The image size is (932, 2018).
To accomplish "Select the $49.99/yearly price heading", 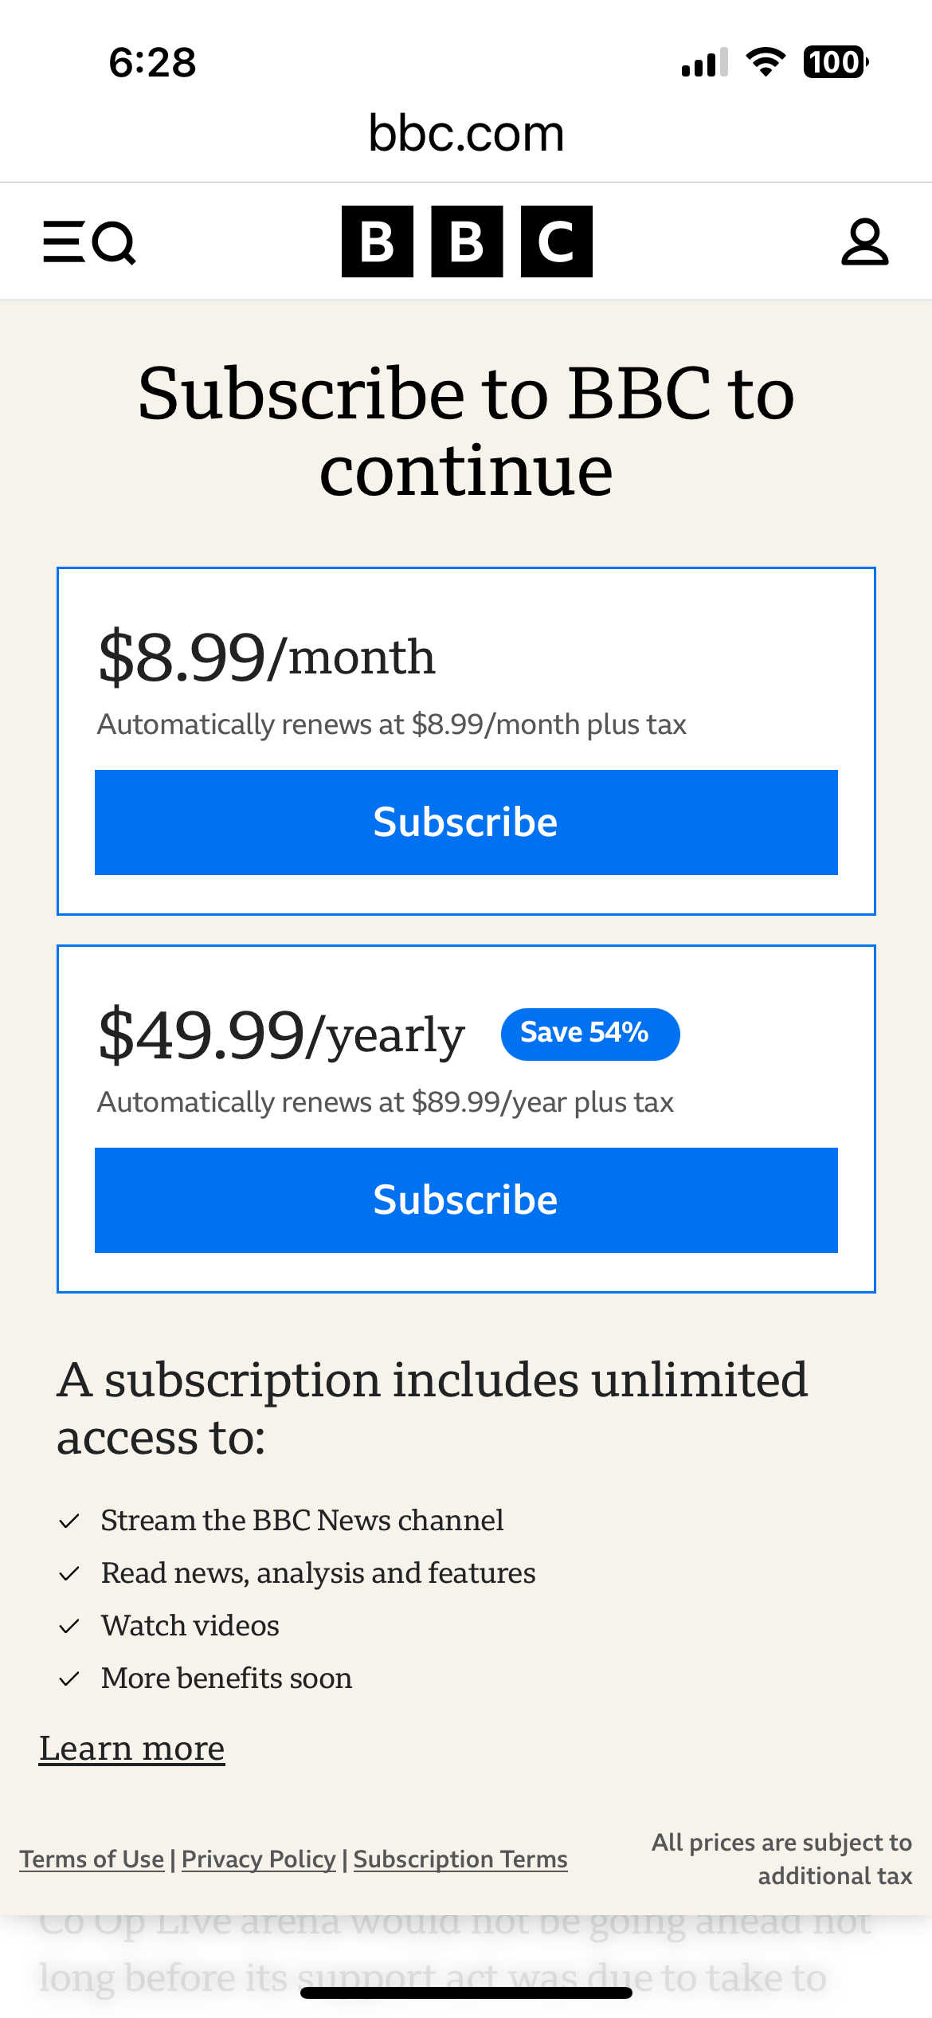I will (x=281, y=1035).
